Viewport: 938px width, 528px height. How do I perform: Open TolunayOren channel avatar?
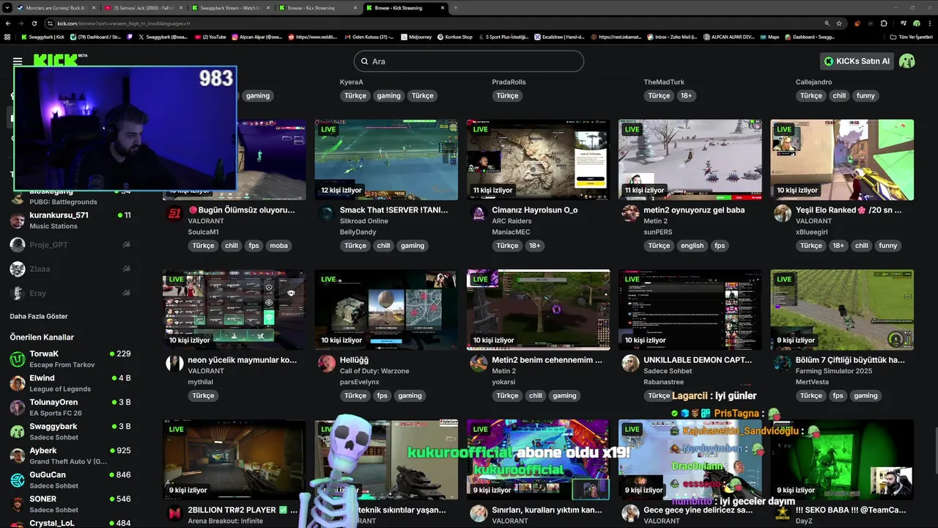[x=18, y=407]
